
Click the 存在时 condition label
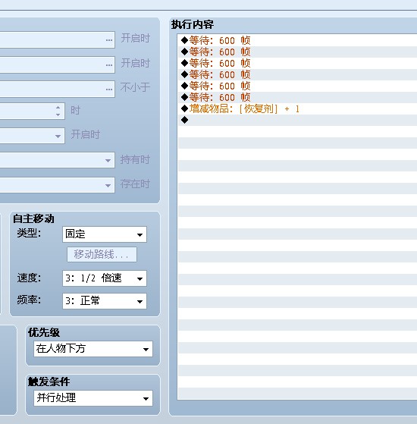point(135,184)
